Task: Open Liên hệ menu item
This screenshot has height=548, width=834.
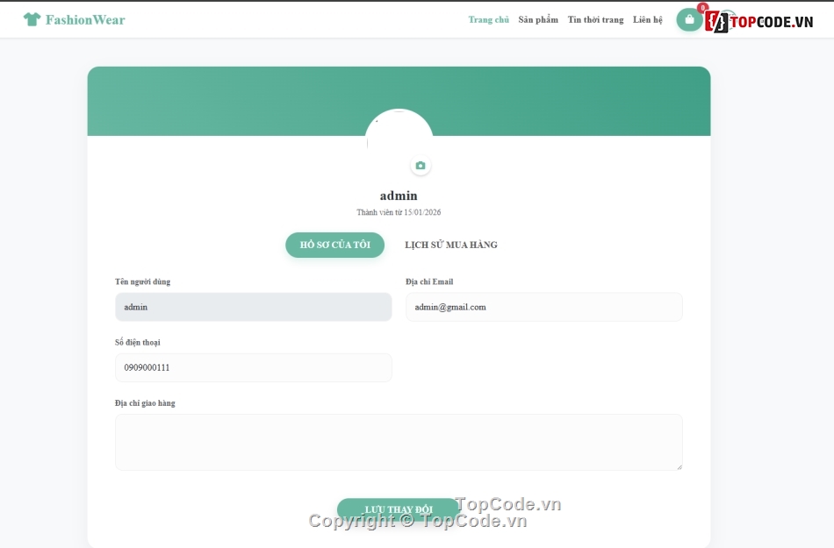Action: click(x=647, y=19)
